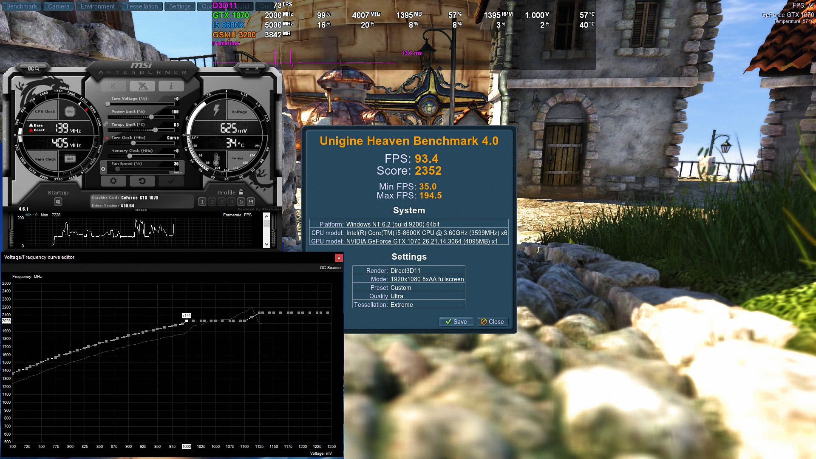Toggle the power and temp limit link

click(105, 124)
